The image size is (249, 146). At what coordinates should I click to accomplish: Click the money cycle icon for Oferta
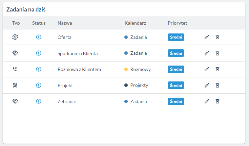(15, 37)
